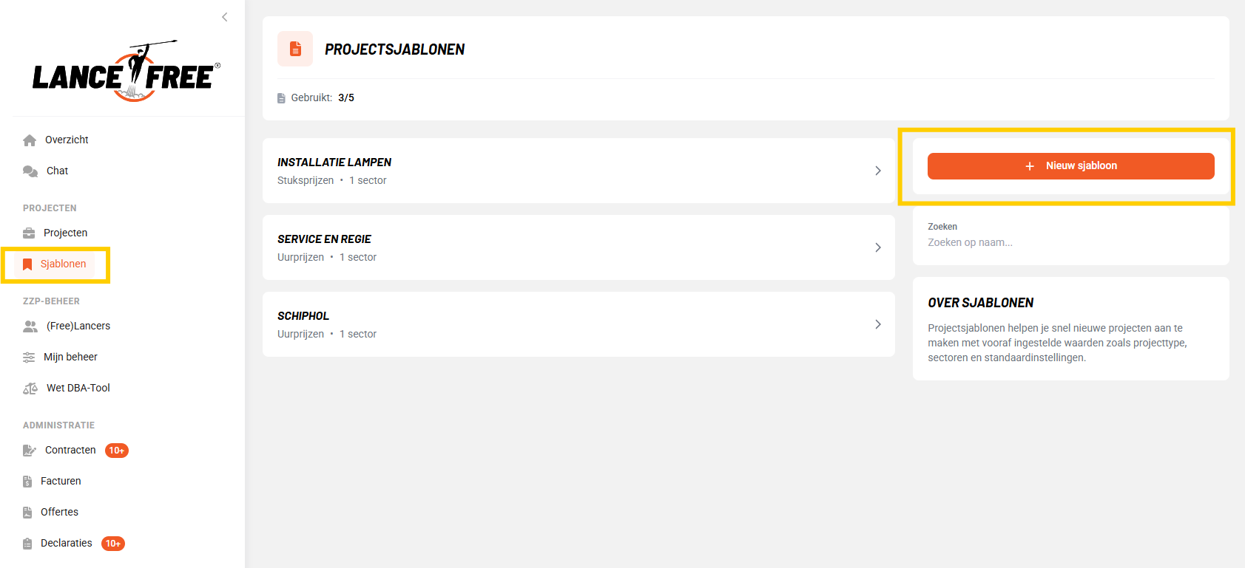Expand the Schiphol template chevron

[878, 324]
